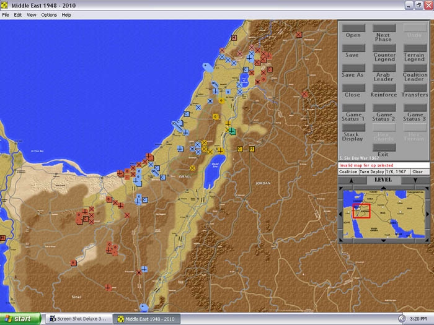
Task: Pan the minimap west with the left arrow
Action: pyautogui.click(x=340, y=214)
